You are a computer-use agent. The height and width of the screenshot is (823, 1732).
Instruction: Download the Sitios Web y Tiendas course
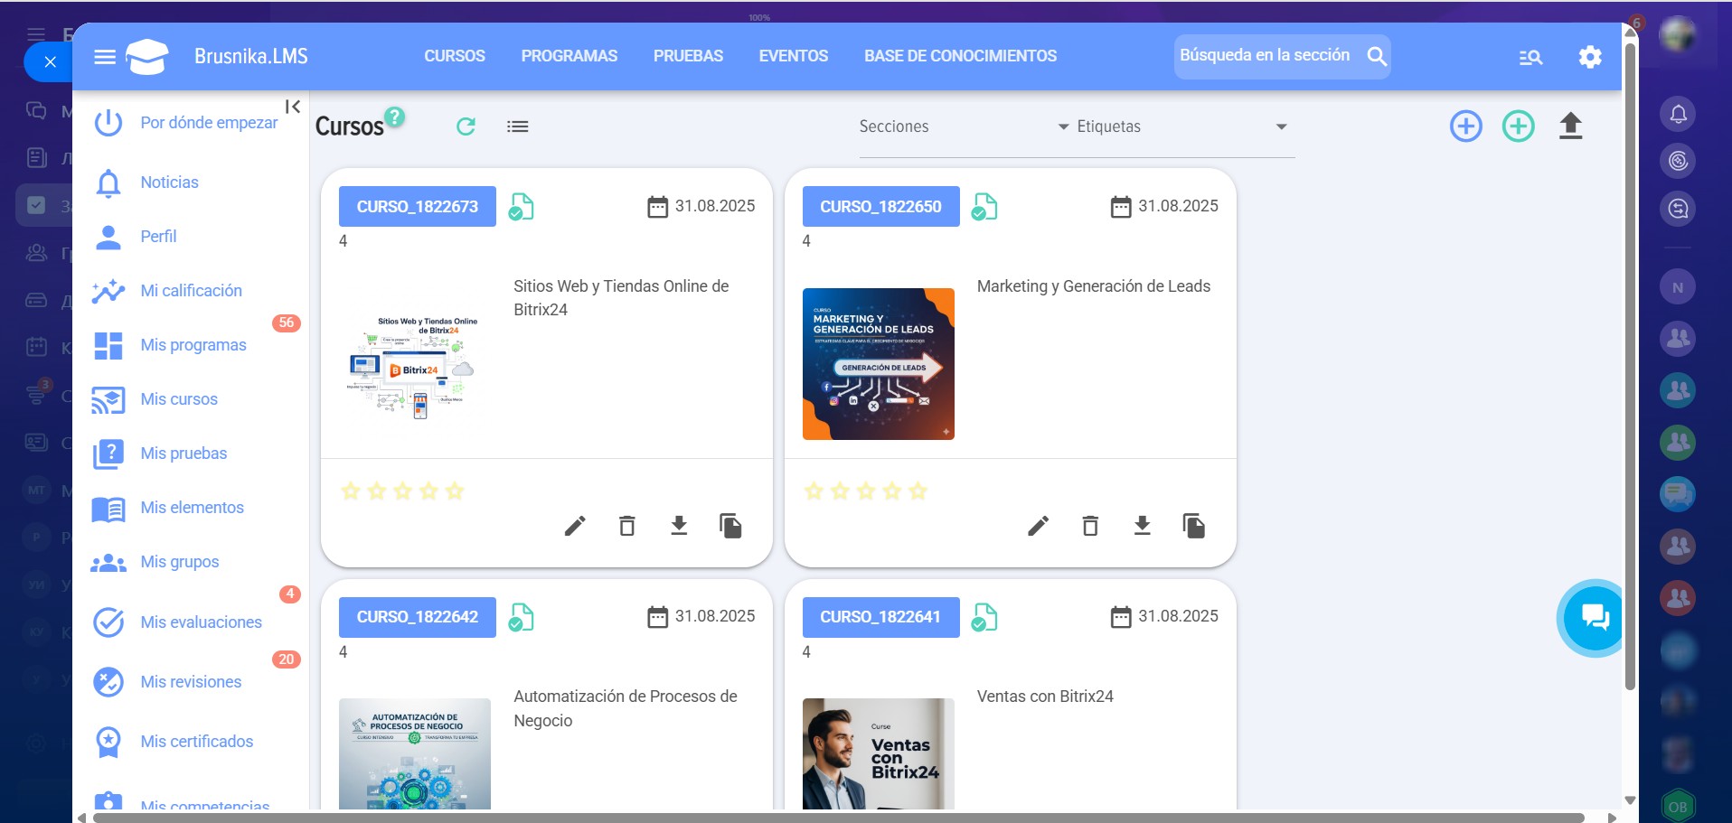click(679, 526)
